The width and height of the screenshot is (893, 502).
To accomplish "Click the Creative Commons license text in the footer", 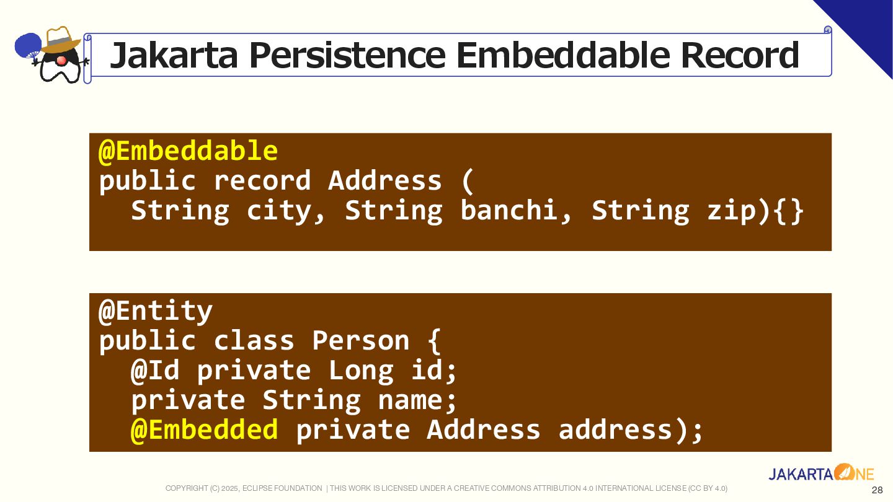I will 528,488.
